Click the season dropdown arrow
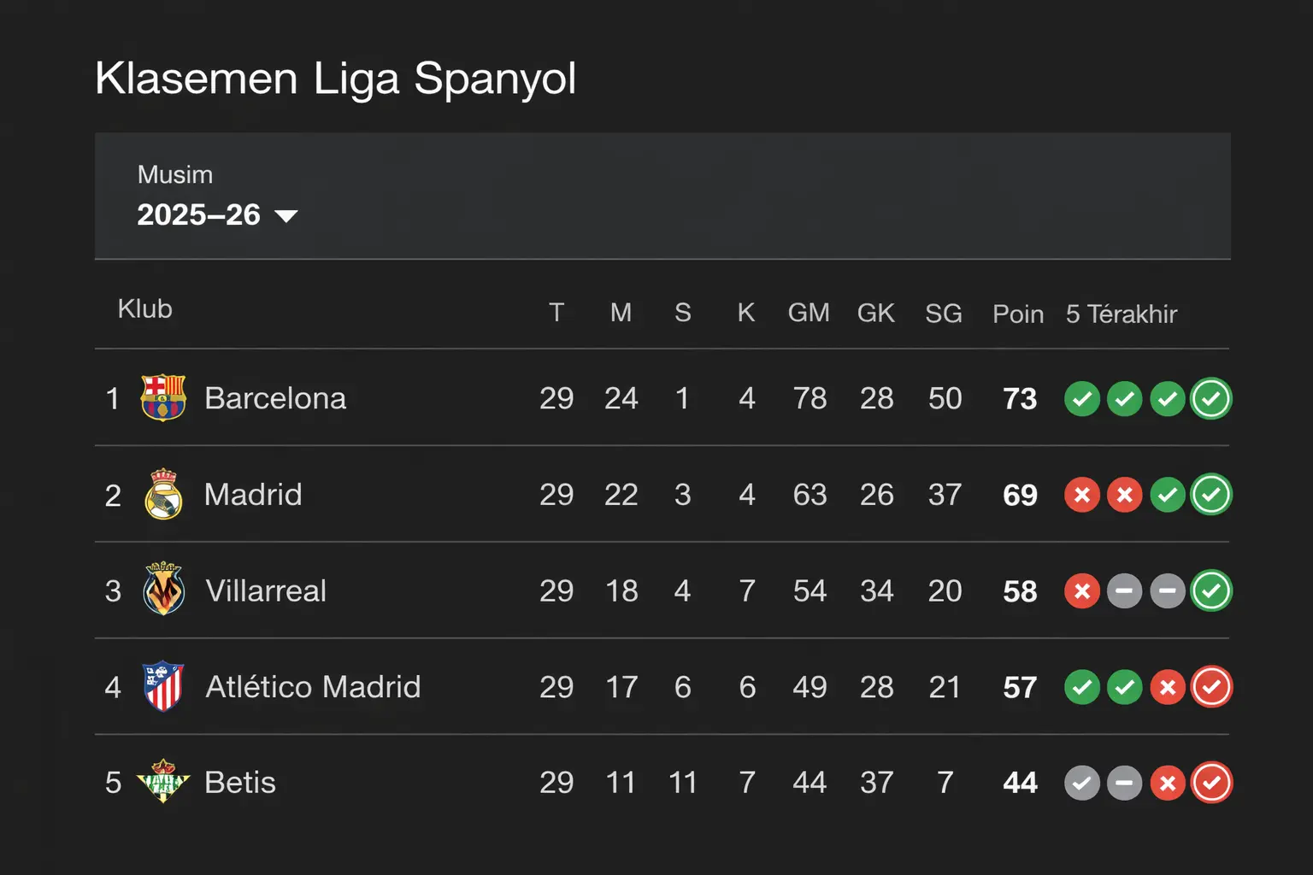 [x=288, y=217]
